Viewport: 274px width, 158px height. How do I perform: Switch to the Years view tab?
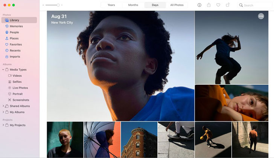click(111, 5)
